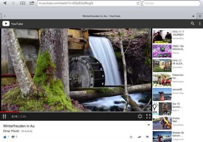Image resolution: width=203 pixels, height=142 pixels.
Task: Reload the page from address bar
Action: click(138, 3)
